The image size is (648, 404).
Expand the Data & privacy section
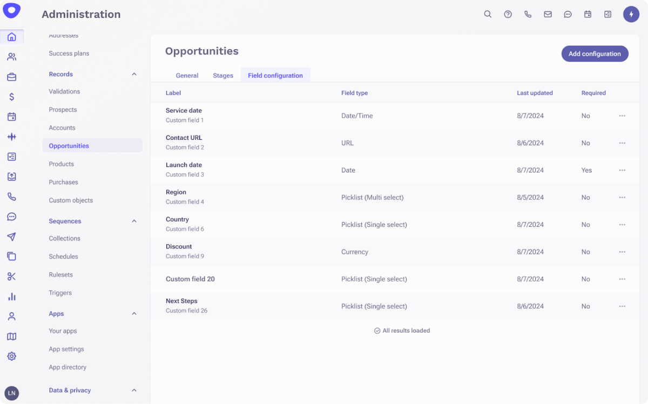[133, 390]
